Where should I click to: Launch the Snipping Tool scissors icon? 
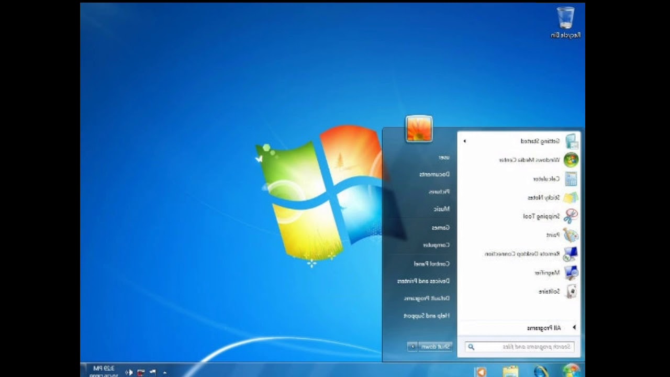571,216
